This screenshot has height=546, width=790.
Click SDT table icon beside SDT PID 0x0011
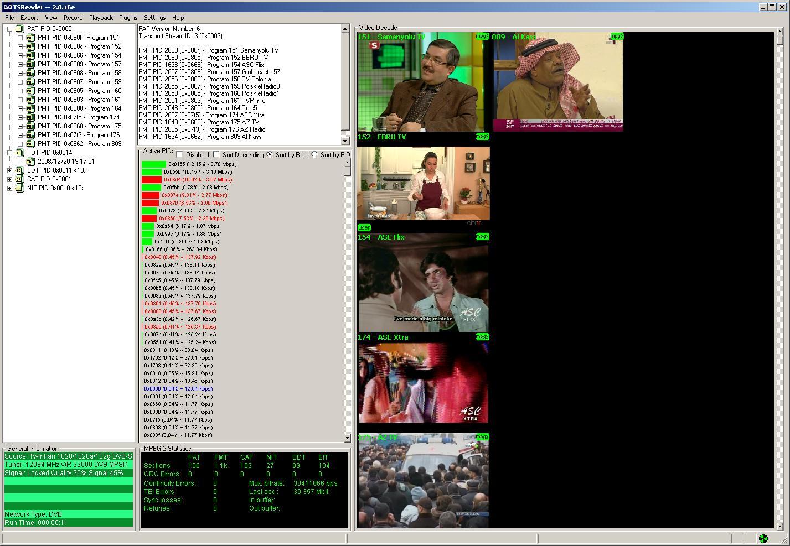(x=20, y=170)
